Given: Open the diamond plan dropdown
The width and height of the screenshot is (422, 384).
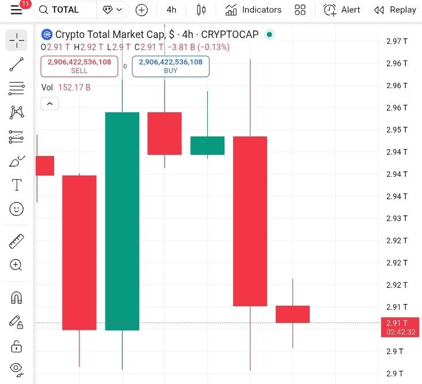Looking at the screenshot, I should [113, 10].
